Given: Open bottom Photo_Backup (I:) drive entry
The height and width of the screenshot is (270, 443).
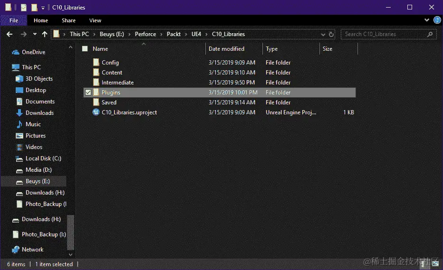Looking at the screenshot, I should click(x=39, y=234).
